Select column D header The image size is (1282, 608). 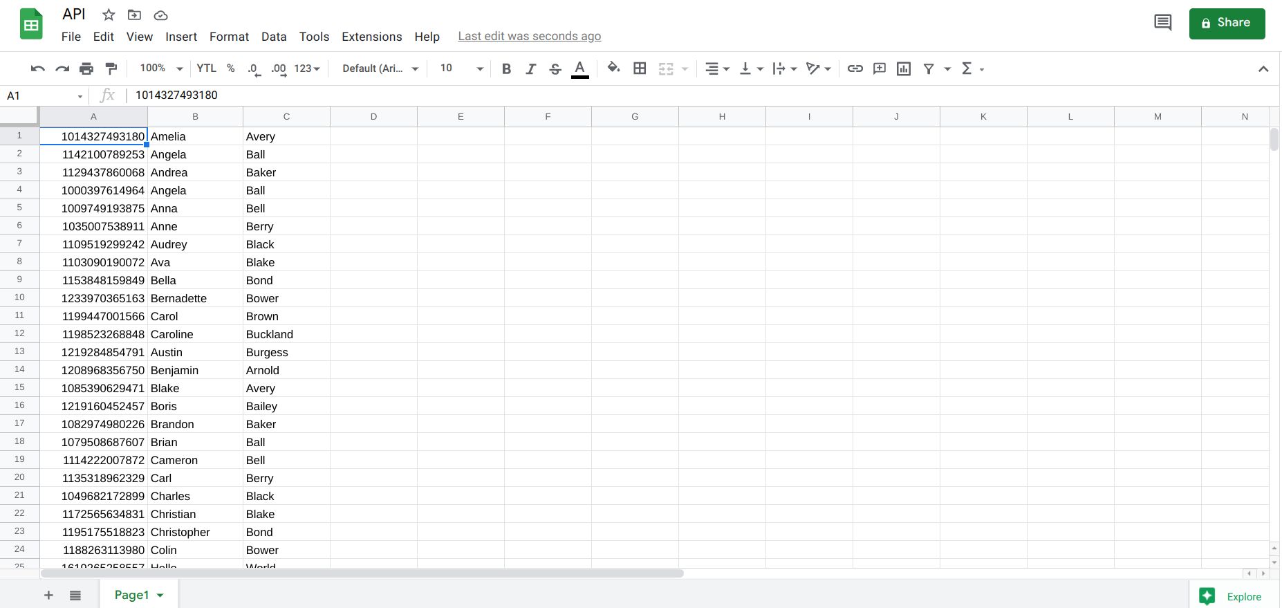coord(373,116)
